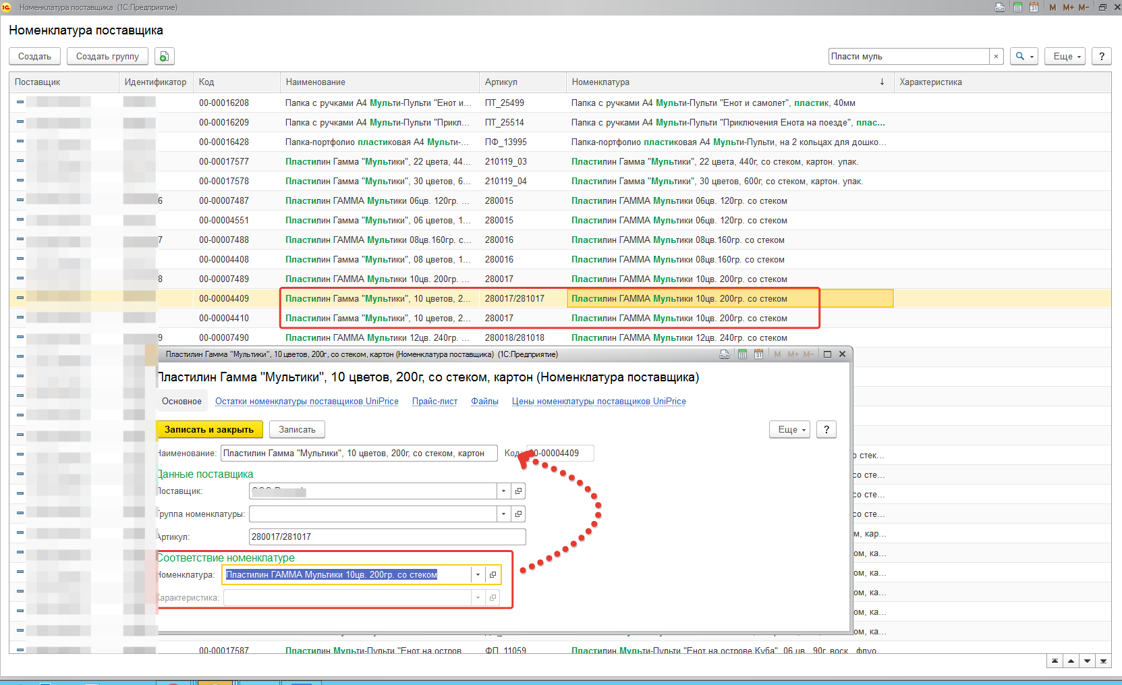Jump to the last row of the list
Viewport: 1122px width, 685px height.
tap(1103, 661)
